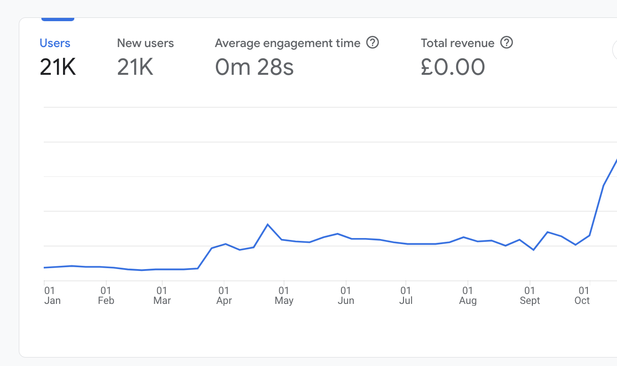Choose the 01 Jun axis label
617x366 pixels.
pos(346,295)
